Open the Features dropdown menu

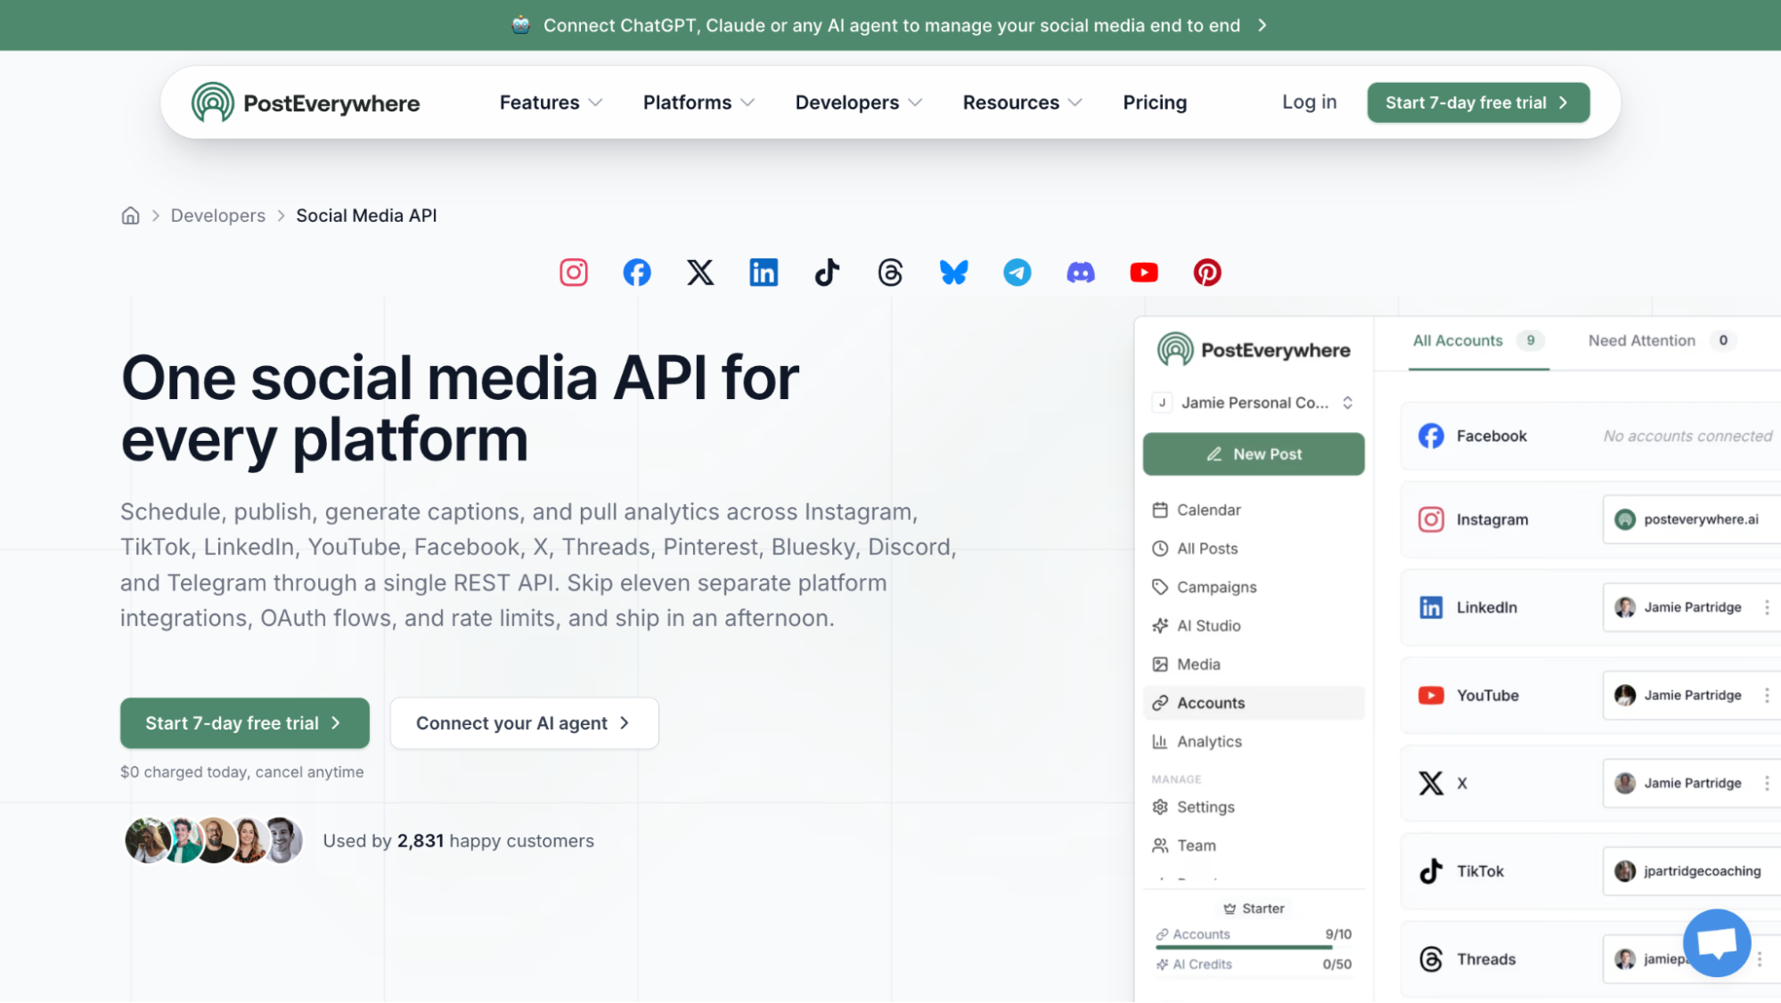coord(551,102)
